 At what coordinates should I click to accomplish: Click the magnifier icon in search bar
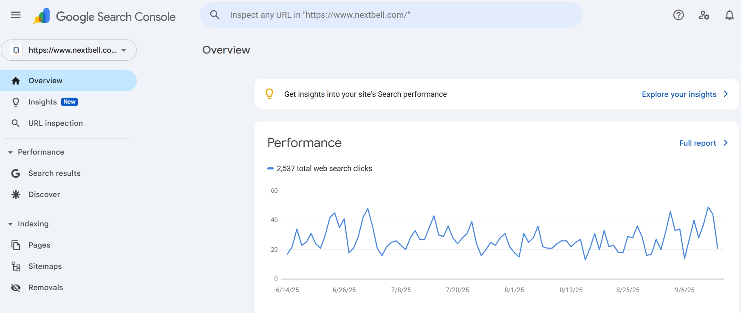coord(215,15)
